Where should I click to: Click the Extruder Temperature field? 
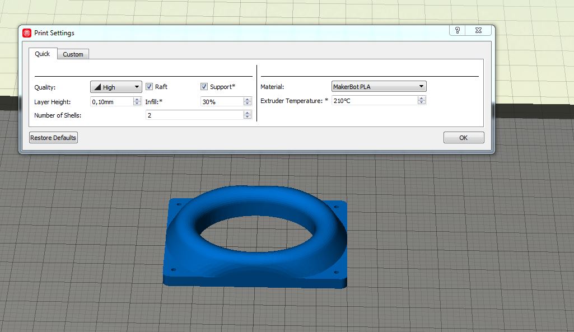pyautogui.click(x=375, y=100)
